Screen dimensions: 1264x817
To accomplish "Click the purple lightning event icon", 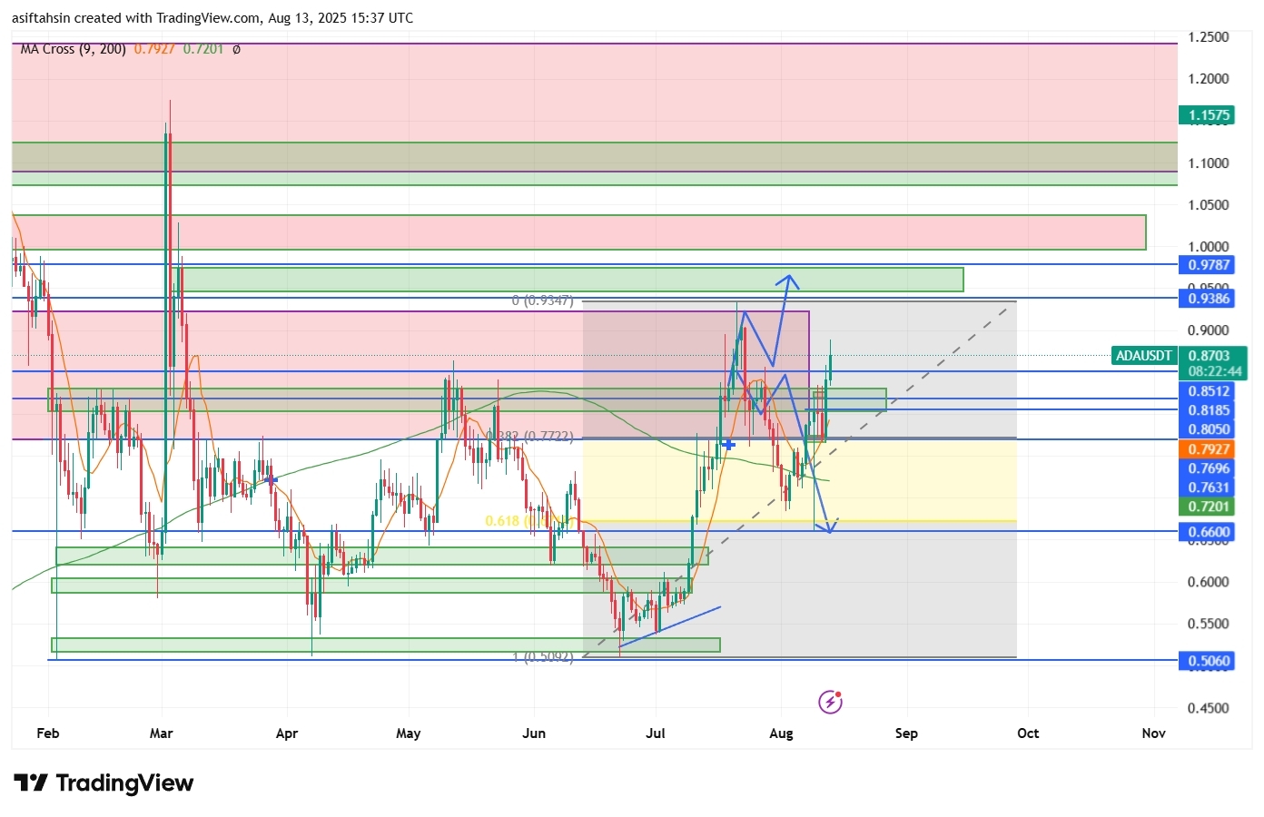I will coord(830,702).
